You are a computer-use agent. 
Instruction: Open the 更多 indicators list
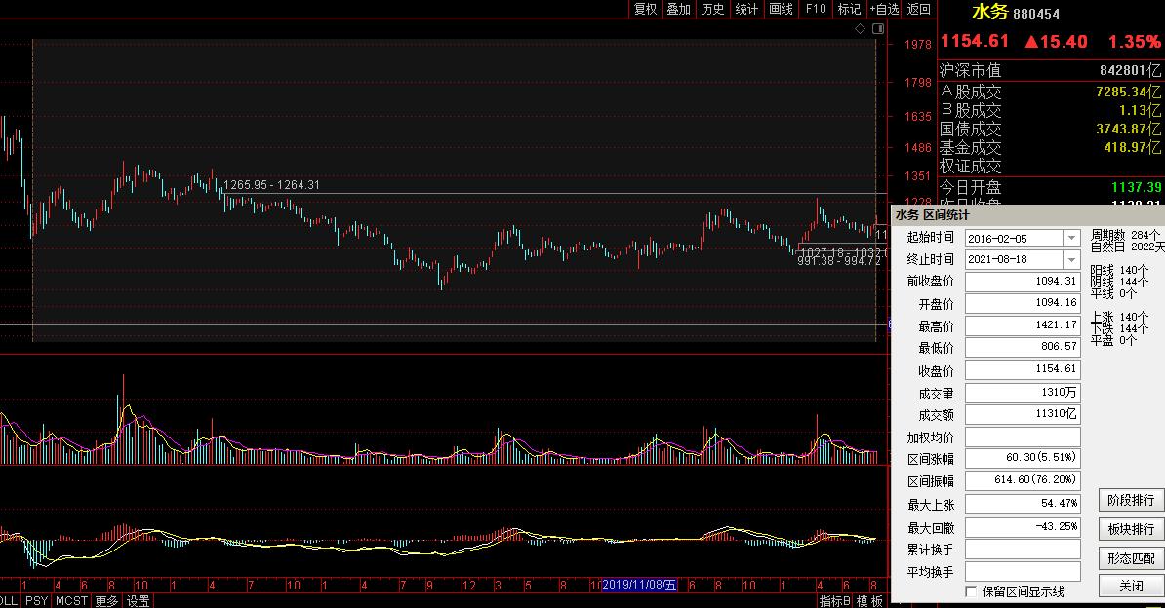(x=106, y=601)
